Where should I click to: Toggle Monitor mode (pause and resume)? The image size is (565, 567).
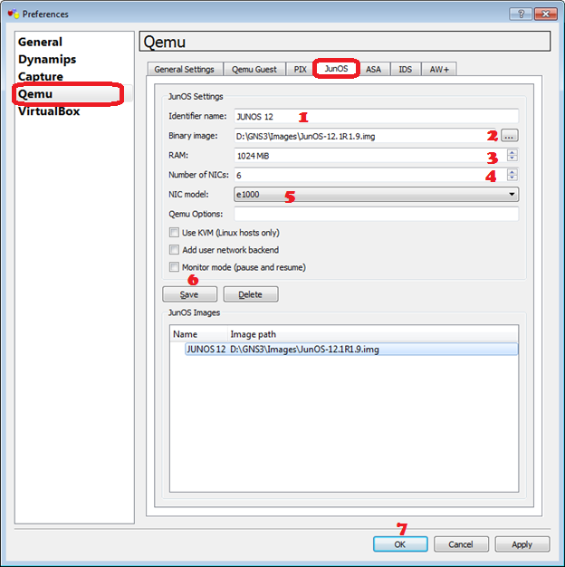(x=174, y=267)
